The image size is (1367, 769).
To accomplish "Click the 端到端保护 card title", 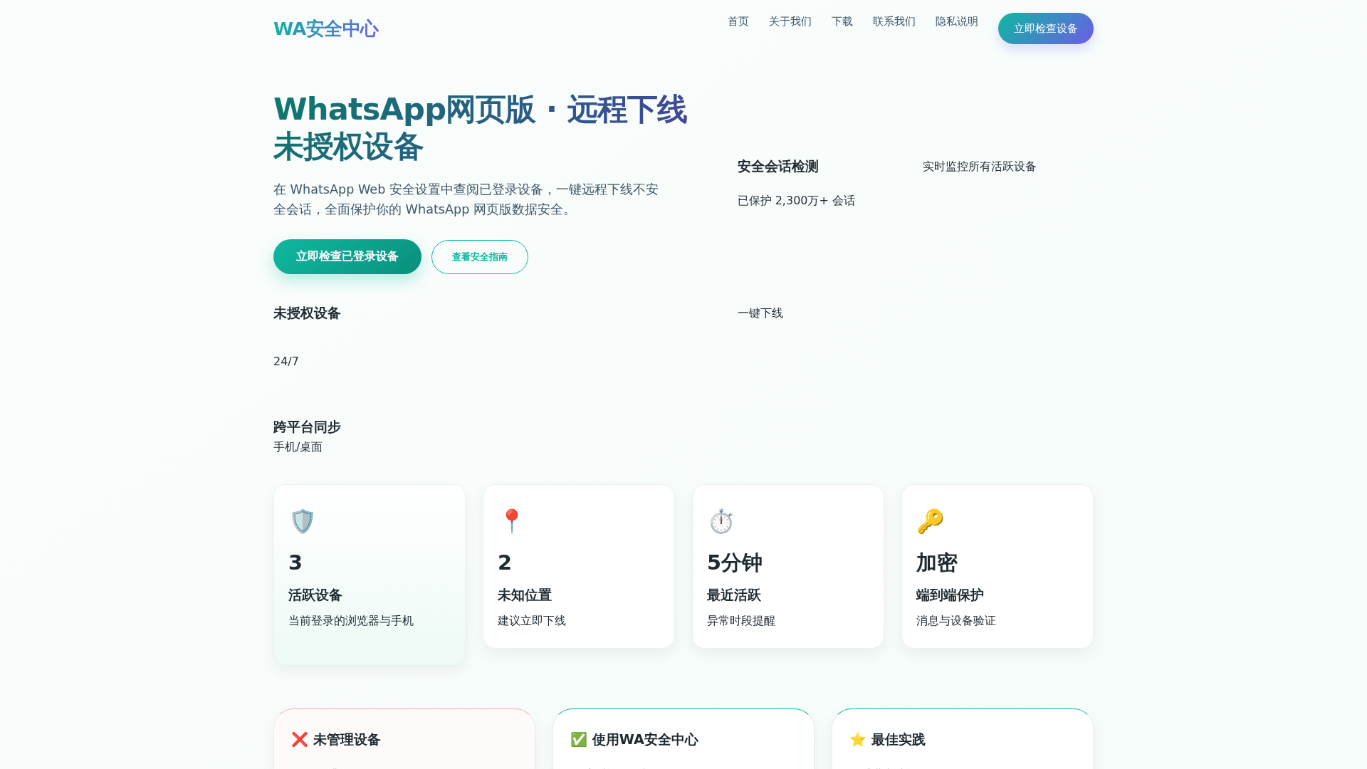I will click(x=950, y=595).
